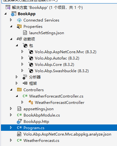Expand the Connected Services node
117x146 pixels.
[11, 20]
